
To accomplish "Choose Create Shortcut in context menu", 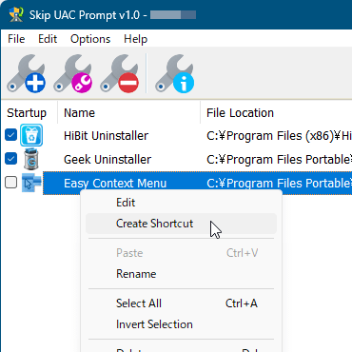I will pyautogui.click(x=181, y=224).
